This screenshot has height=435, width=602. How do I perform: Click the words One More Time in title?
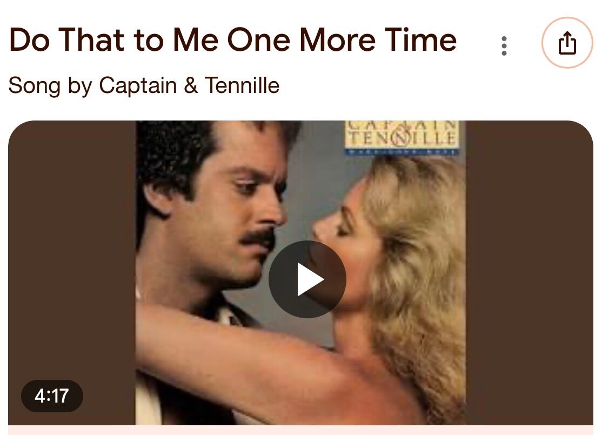point(342,39)
